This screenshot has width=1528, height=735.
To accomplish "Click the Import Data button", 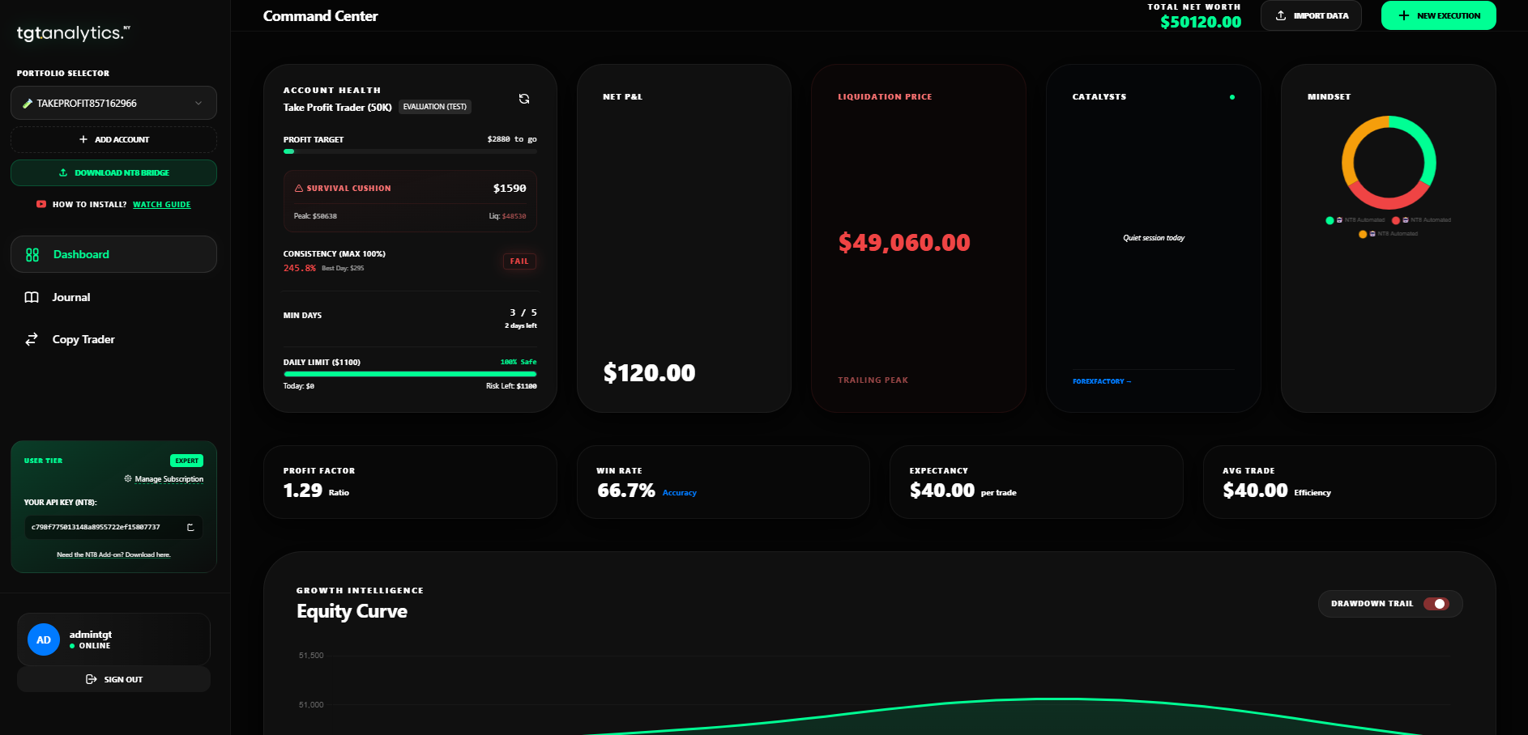I will click(x=1311, y=15).
